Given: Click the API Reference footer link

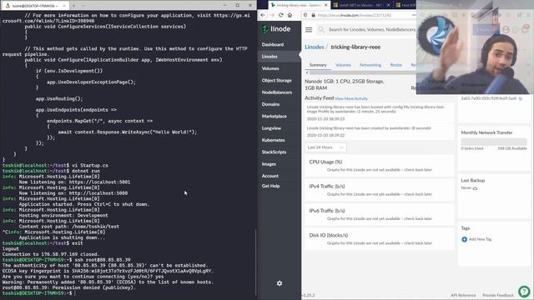Looking at the screenshot, I should (463, 295).
